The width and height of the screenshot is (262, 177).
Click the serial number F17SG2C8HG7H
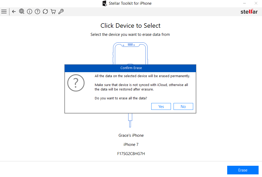coord(131,153)
